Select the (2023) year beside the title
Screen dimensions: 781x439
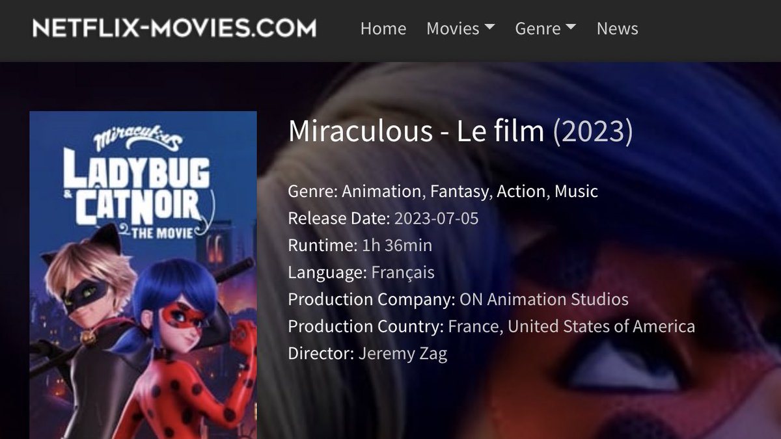pyautogui.click(x=593, y=131)
